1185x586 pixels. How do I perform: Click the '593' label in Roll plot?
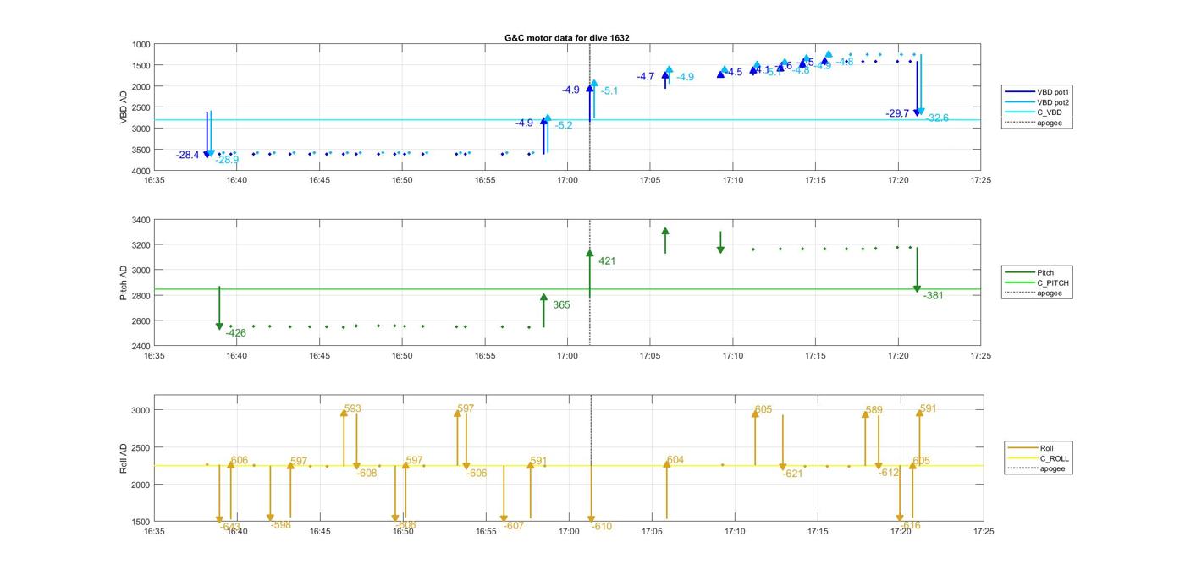point(353,409)
